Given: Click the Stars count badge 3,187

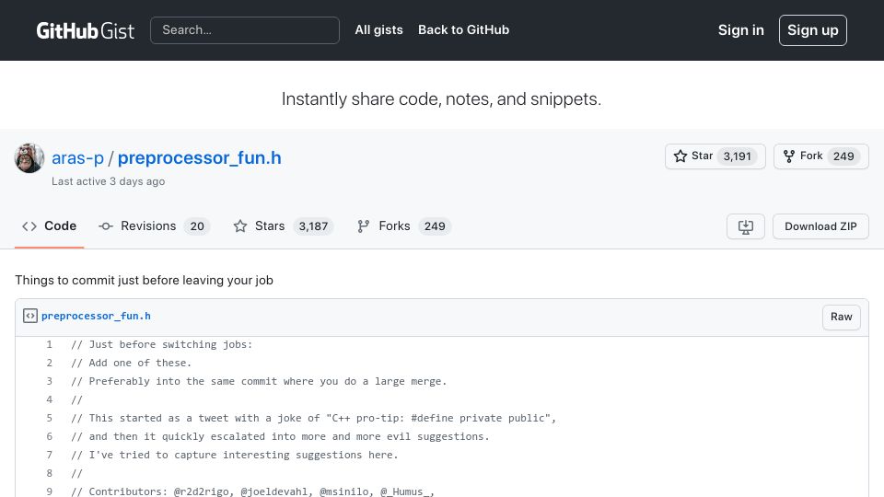Looking at the screenshot, I should [x=313, y=226].
